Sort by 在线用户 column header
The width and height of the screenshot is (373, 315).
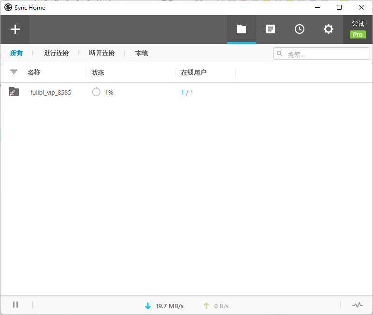[x=193, y=72]
